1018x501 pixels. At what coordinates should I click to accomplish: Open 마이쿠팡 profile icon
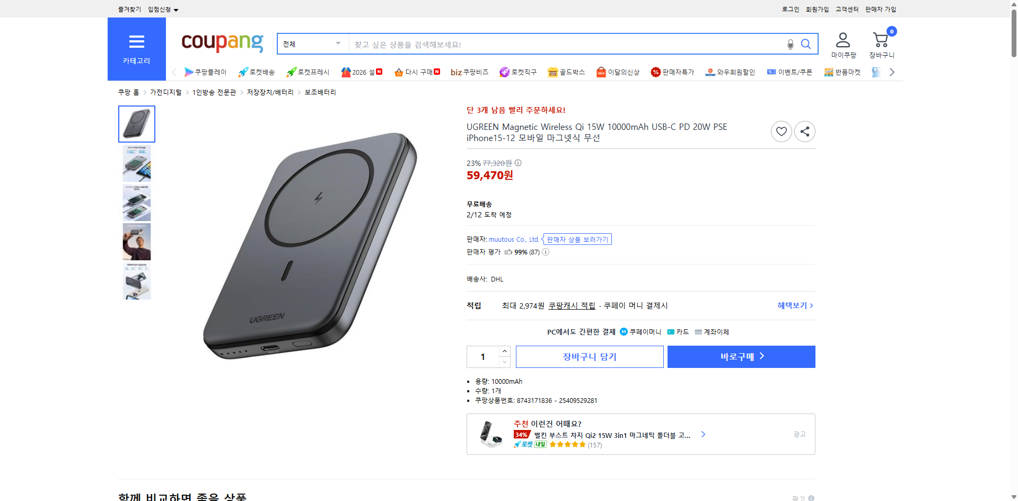pos(842,39)
